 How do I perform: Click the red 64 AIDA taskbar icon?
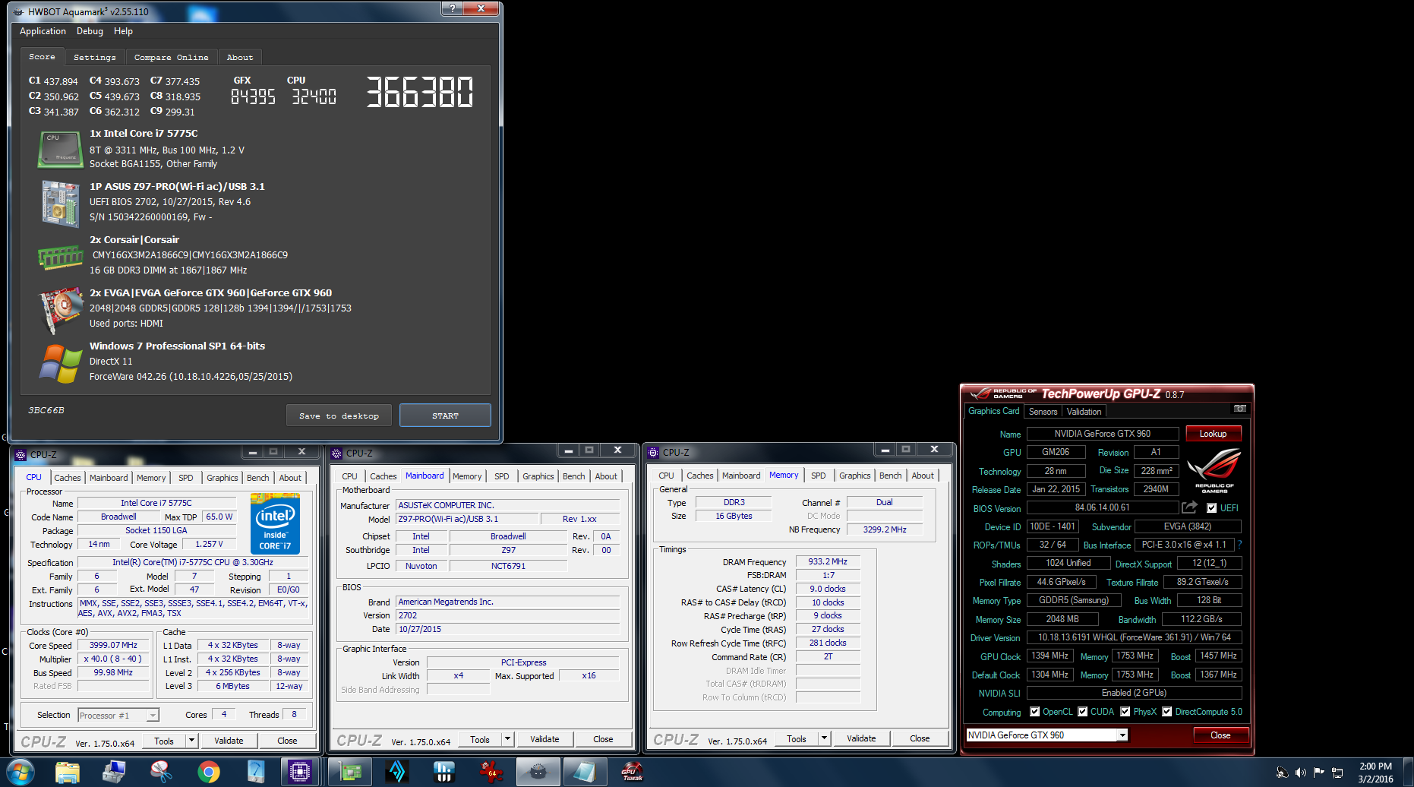click(x=491, y=772)
